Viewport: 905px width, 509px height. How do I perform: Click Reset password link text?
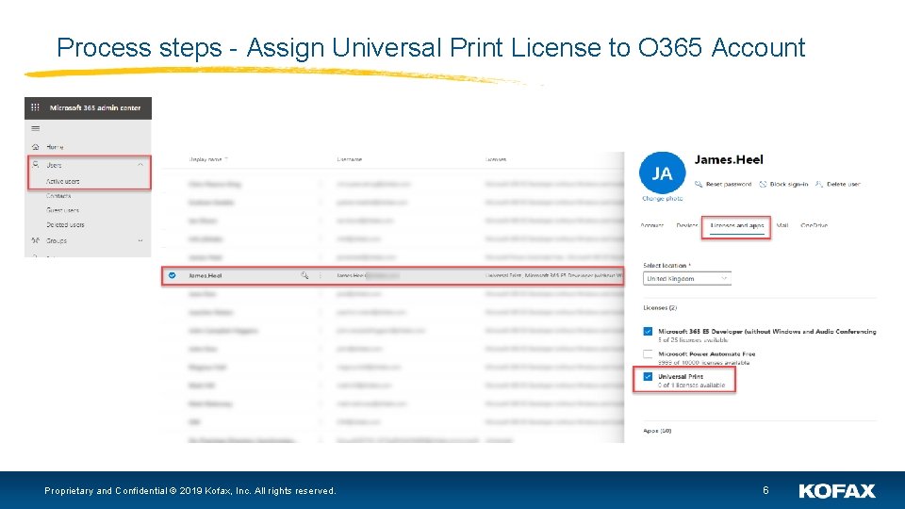pos(729,184)
